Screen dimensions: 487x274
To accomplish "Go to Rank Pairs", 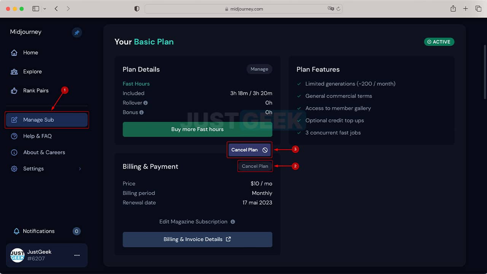I will click(36, 91).
